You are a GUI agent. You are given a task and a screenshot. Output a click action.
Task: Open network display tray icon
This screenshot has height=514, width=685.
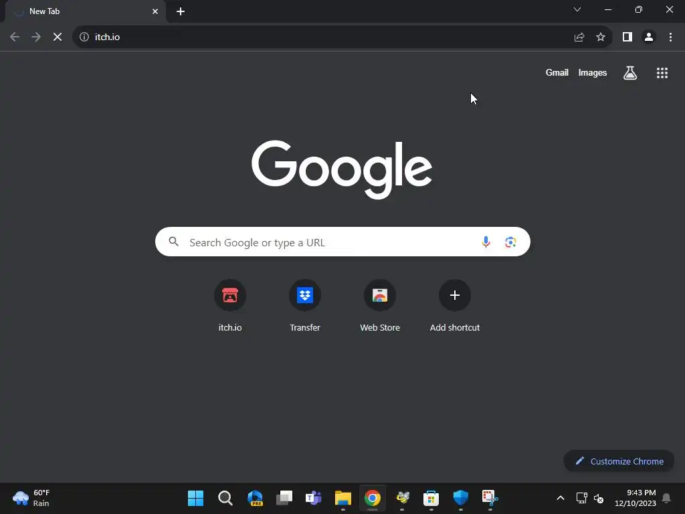click(581, 498)
